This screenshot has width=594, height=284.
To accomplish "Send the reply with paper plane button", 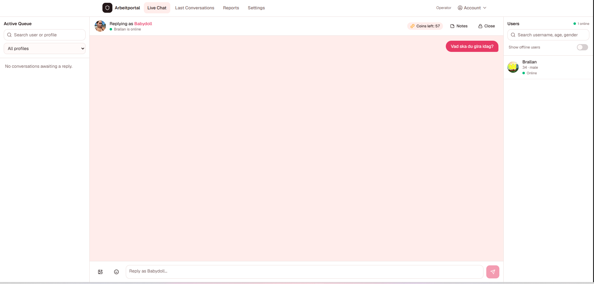I will pos(493,272).
